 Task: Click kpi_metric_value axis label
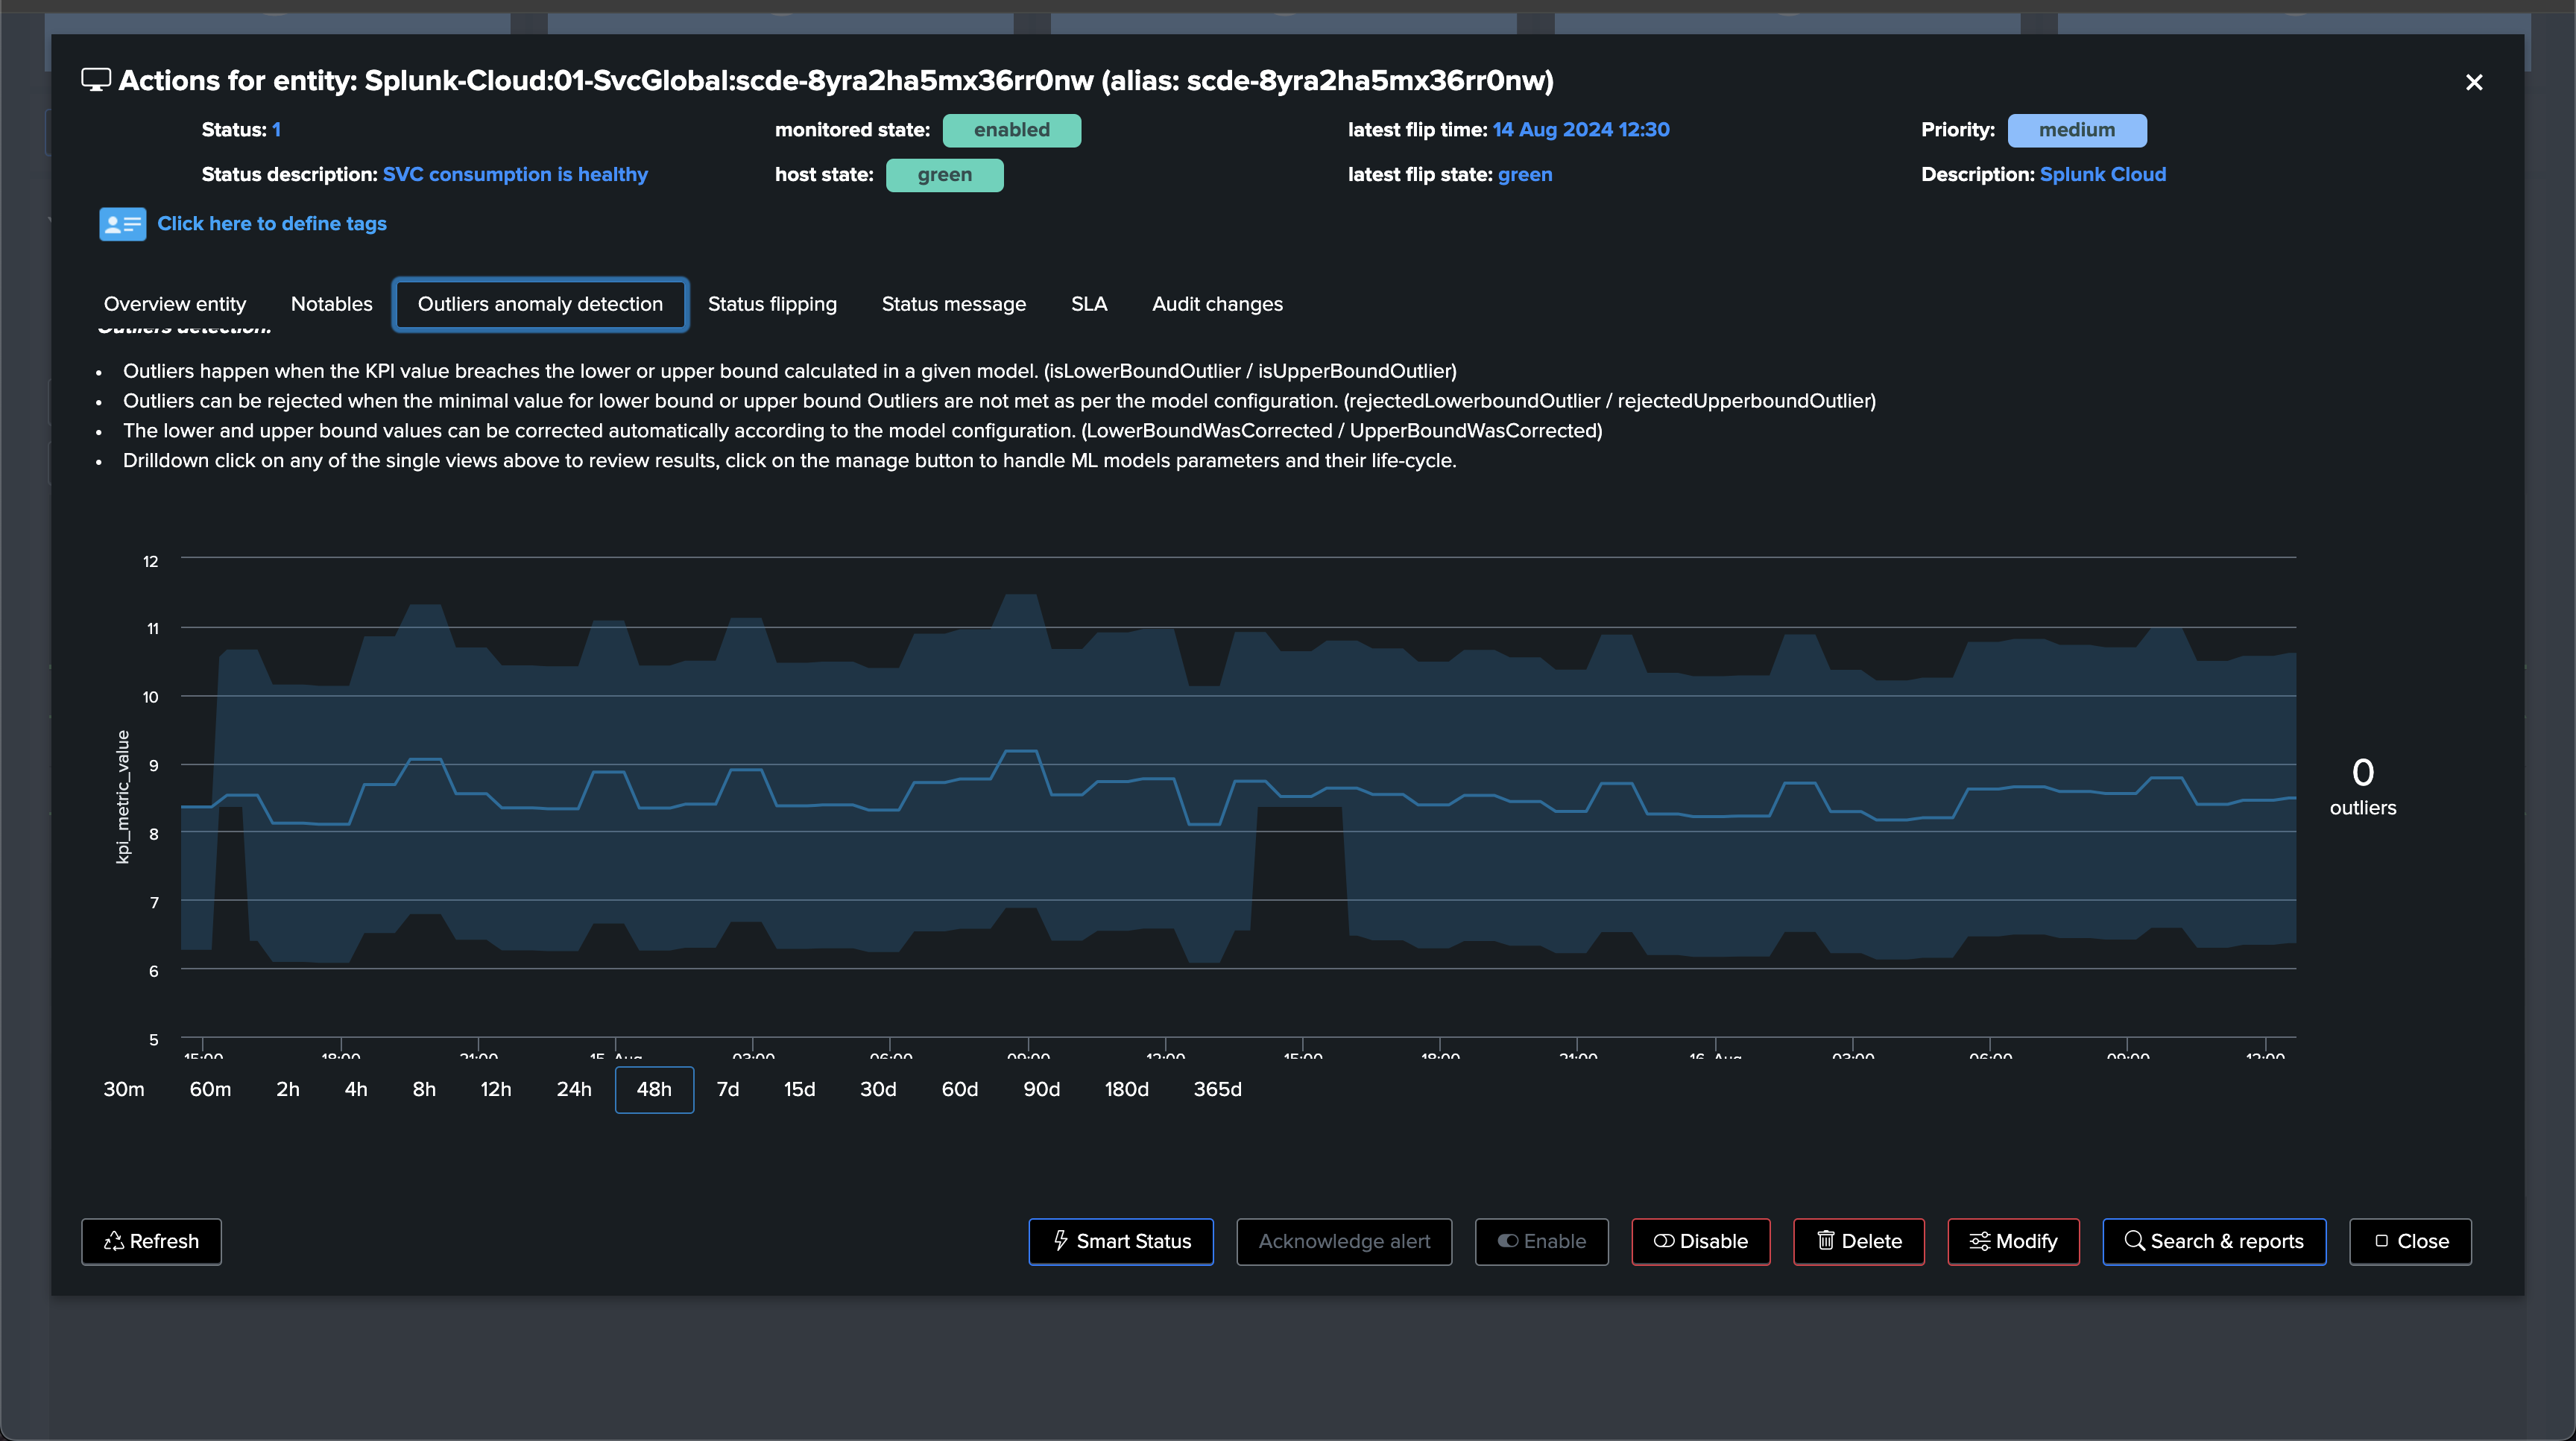coord(123,796)
